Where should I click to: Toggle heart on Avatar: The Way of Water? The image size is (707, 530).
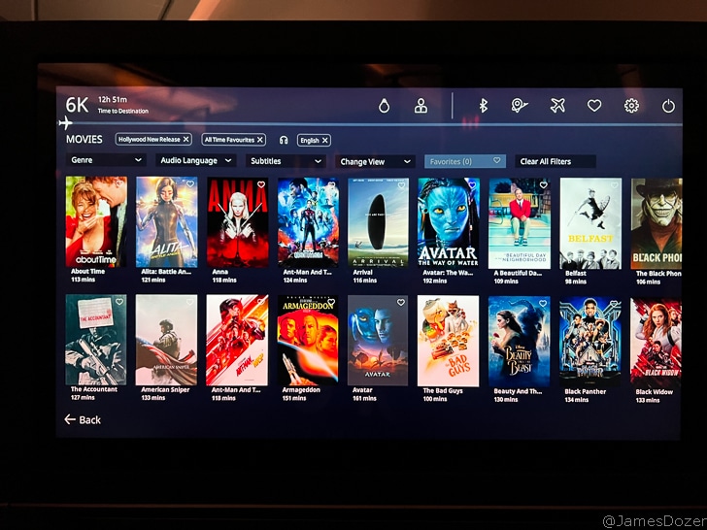tap(472, 184)
